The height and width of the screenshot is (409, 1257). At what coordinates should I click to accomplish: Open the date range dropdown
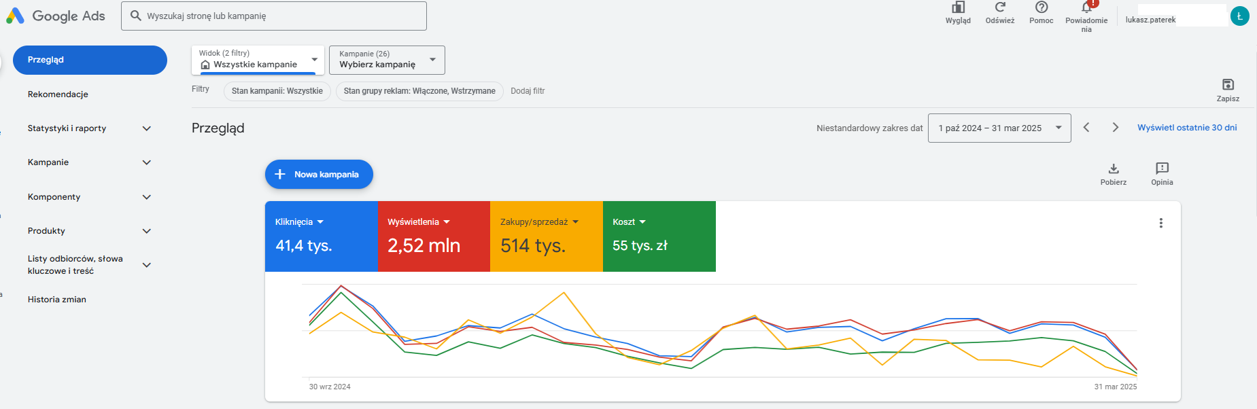999,128
